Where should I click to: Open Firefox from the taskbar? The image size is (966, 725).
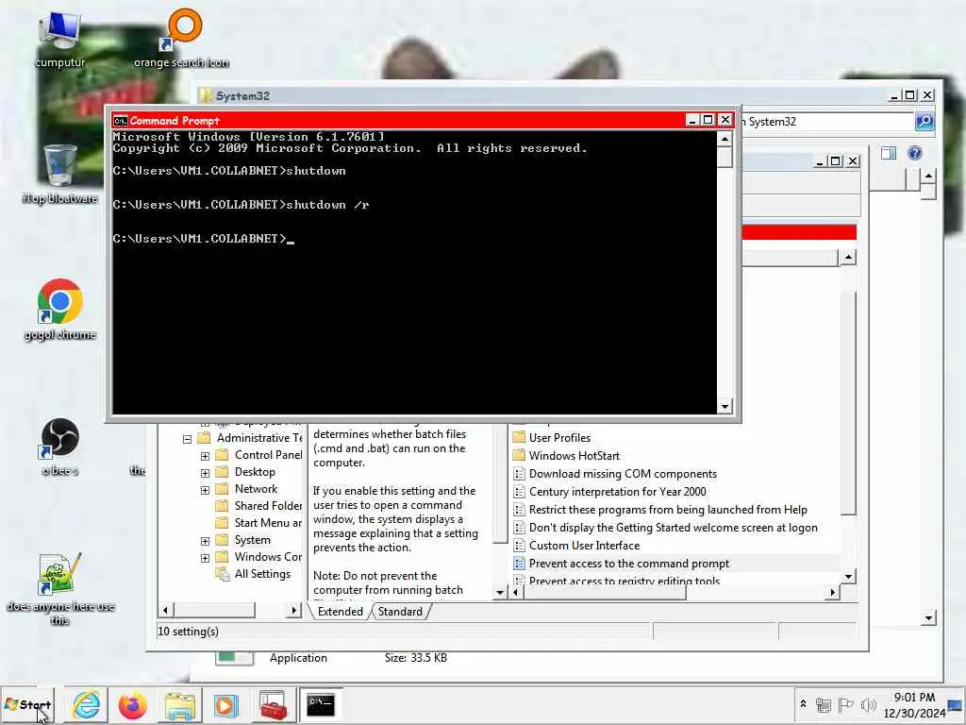[132, 704]
